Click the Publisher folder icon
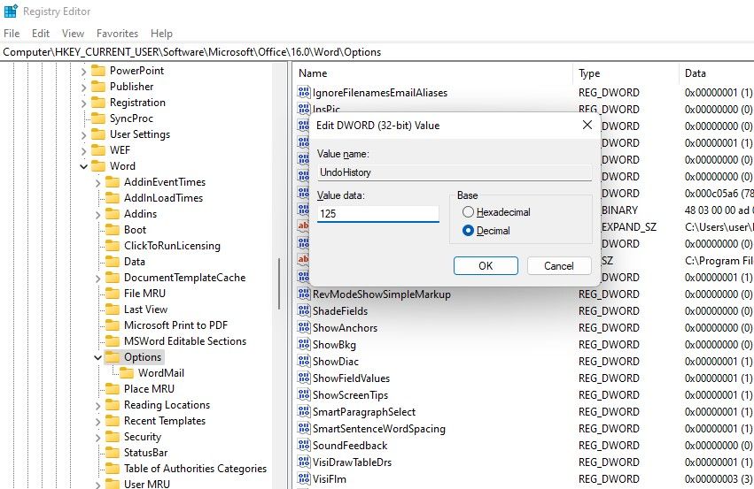This screenshot has height=489, width=754. tap(98, 87)
